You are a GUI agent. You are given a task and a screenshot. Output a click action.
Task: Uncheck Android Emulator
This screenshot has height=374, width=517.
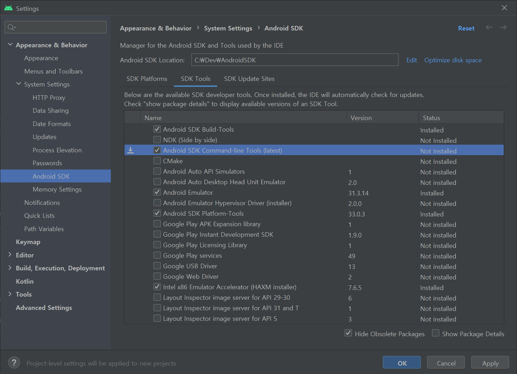[x=157, y=192]
